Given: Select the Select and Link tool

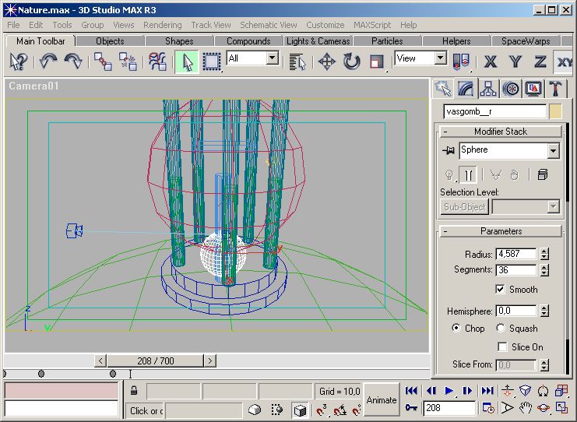Looking at the screenshot, I should [x=102, y=61].
